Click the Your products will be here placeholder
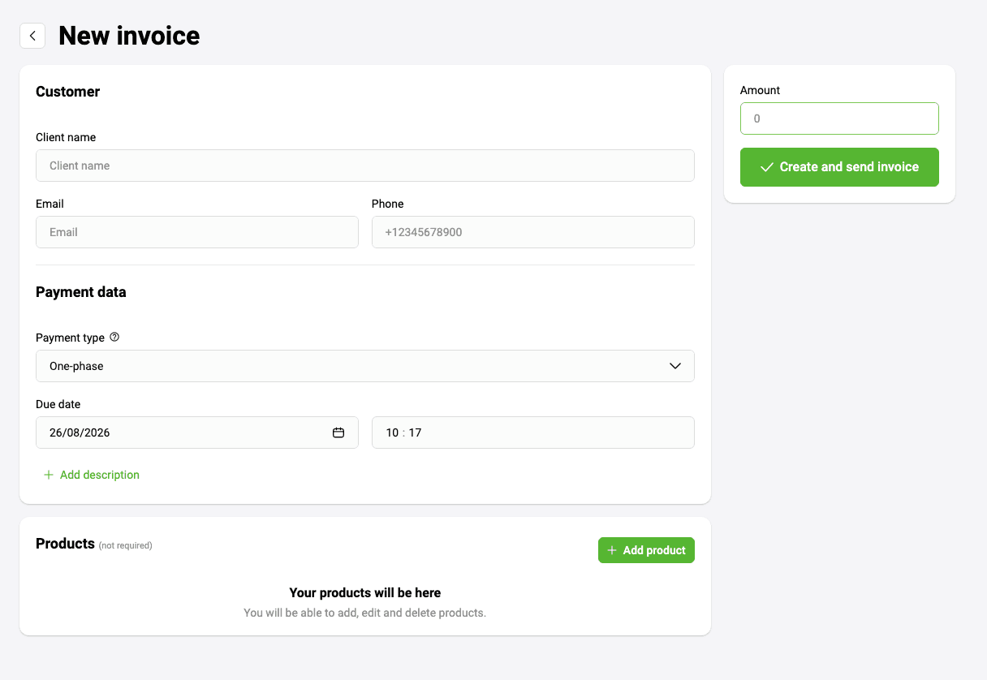The image size is (987, 680). [x=365, y=593]
